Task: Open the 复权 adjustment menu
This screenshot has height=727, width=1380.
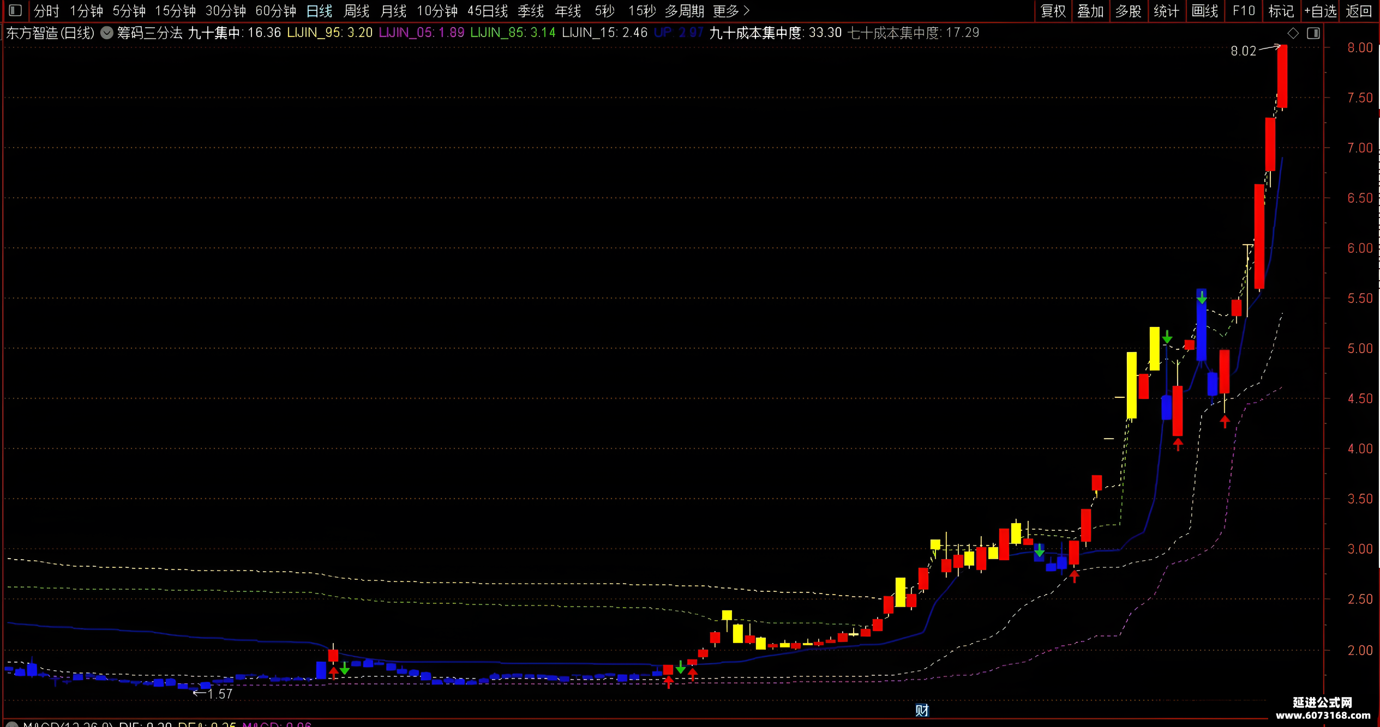Action: point(1053,11)
